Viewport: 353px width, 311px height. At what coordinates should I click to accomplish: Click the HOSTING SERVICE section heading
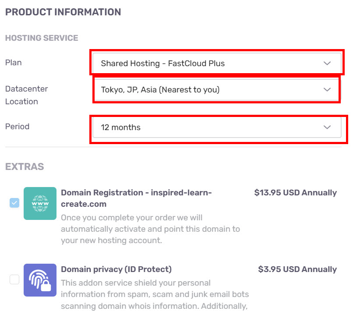coord(42,38)
